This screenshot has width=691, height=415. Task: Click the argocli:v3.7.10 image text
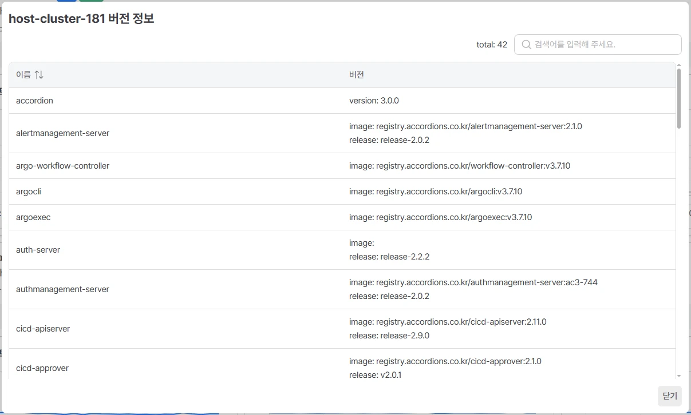[436, 191]
